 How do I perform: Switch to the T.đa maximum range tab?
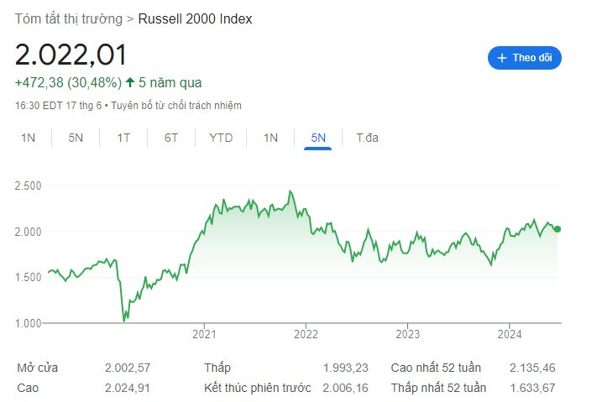[367, 138]
